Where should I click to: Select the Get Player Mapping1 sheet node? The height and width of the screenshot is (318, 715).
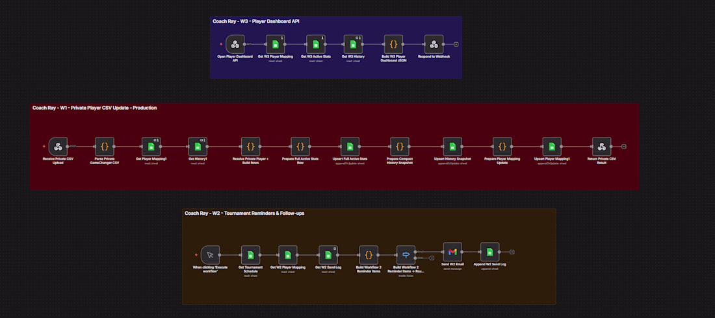(151, 146)
